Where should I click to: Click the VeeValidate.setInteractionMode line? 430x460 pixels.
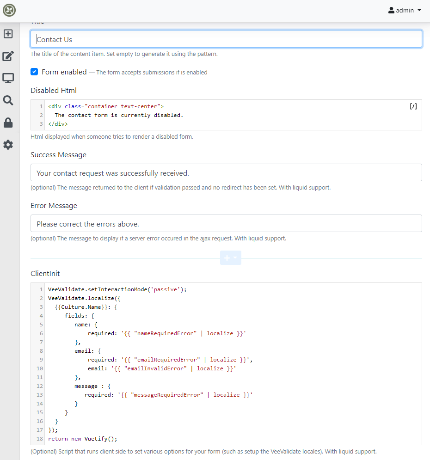pyautogui.click(x=117, y=289)
